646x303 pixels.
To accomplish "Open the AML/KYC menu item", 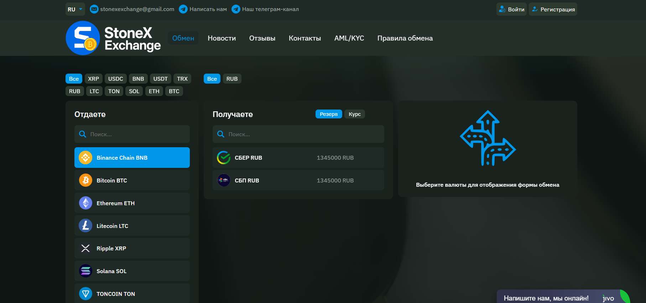I will tap(349, 38).
